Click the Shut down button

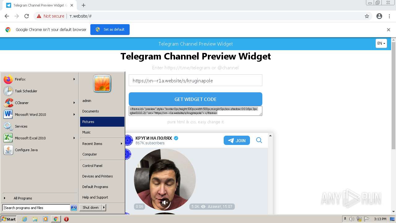pos(91,208)
